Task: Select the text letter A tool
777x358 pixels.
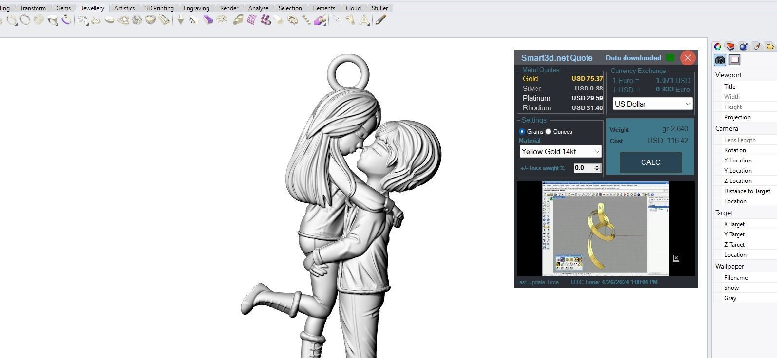Action: point(364,20)
